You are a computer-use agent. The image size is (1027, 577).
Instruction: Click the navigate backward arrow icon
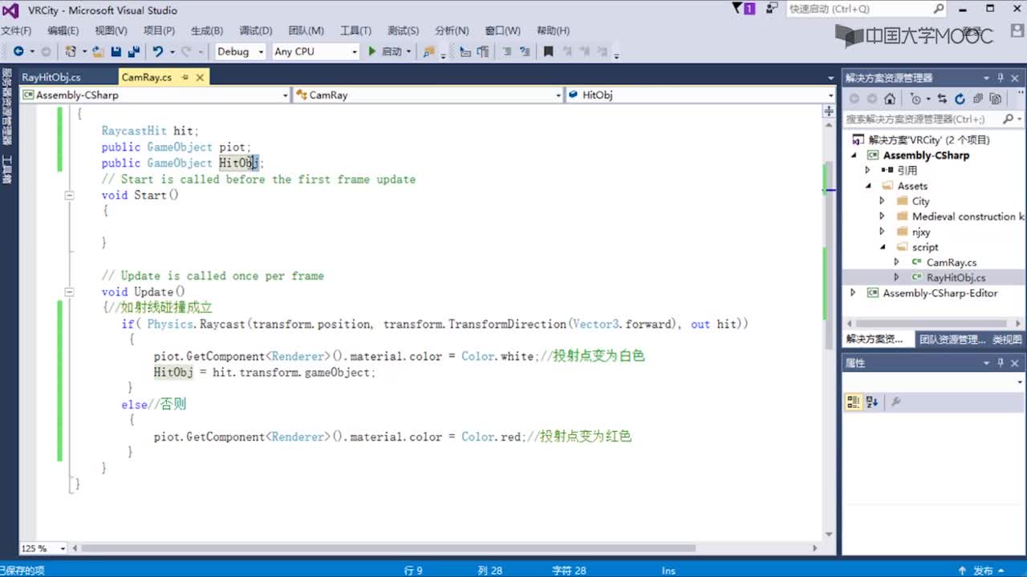[x=18, y=51]
